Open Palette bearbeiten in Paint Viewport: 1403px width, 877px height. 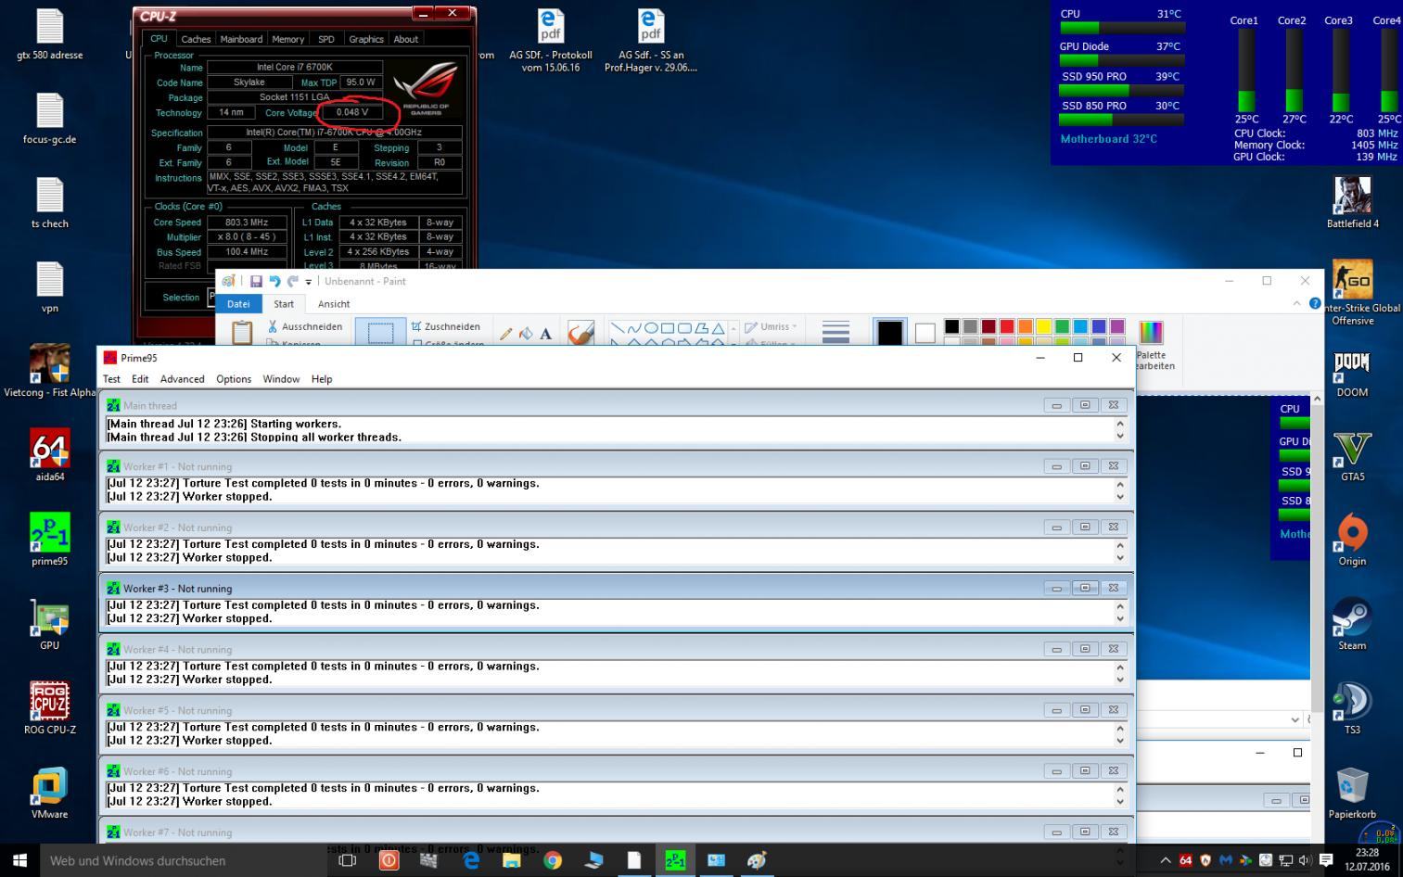click(x=1151, y=345)
